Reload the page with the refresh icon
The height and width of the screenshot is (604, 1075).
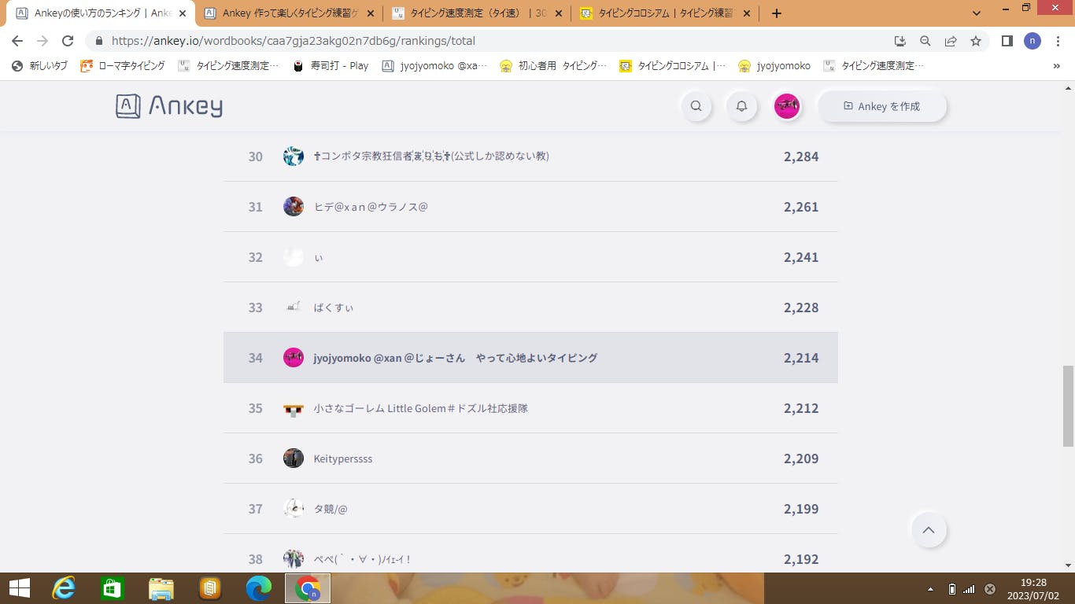68,41
